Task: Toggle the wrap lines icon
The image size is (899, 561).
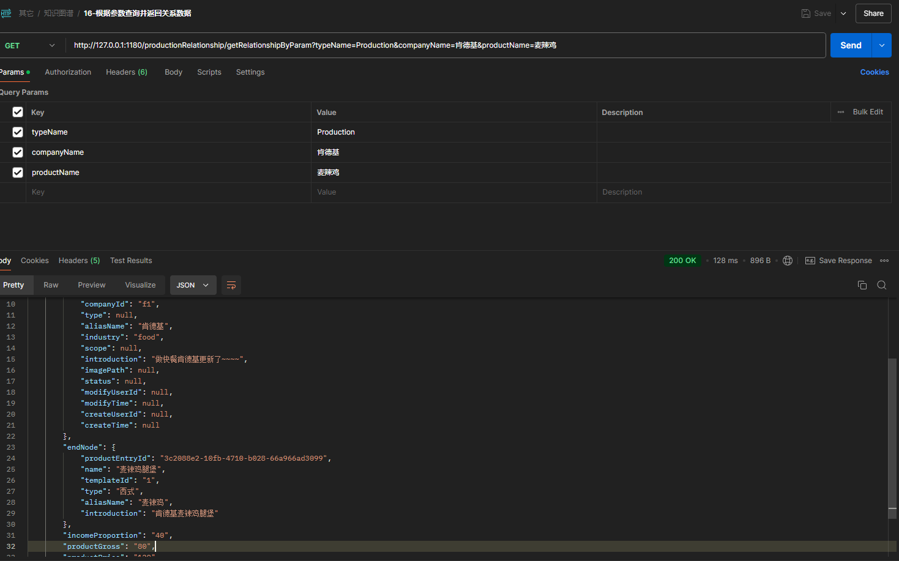Action: [231, 285]
